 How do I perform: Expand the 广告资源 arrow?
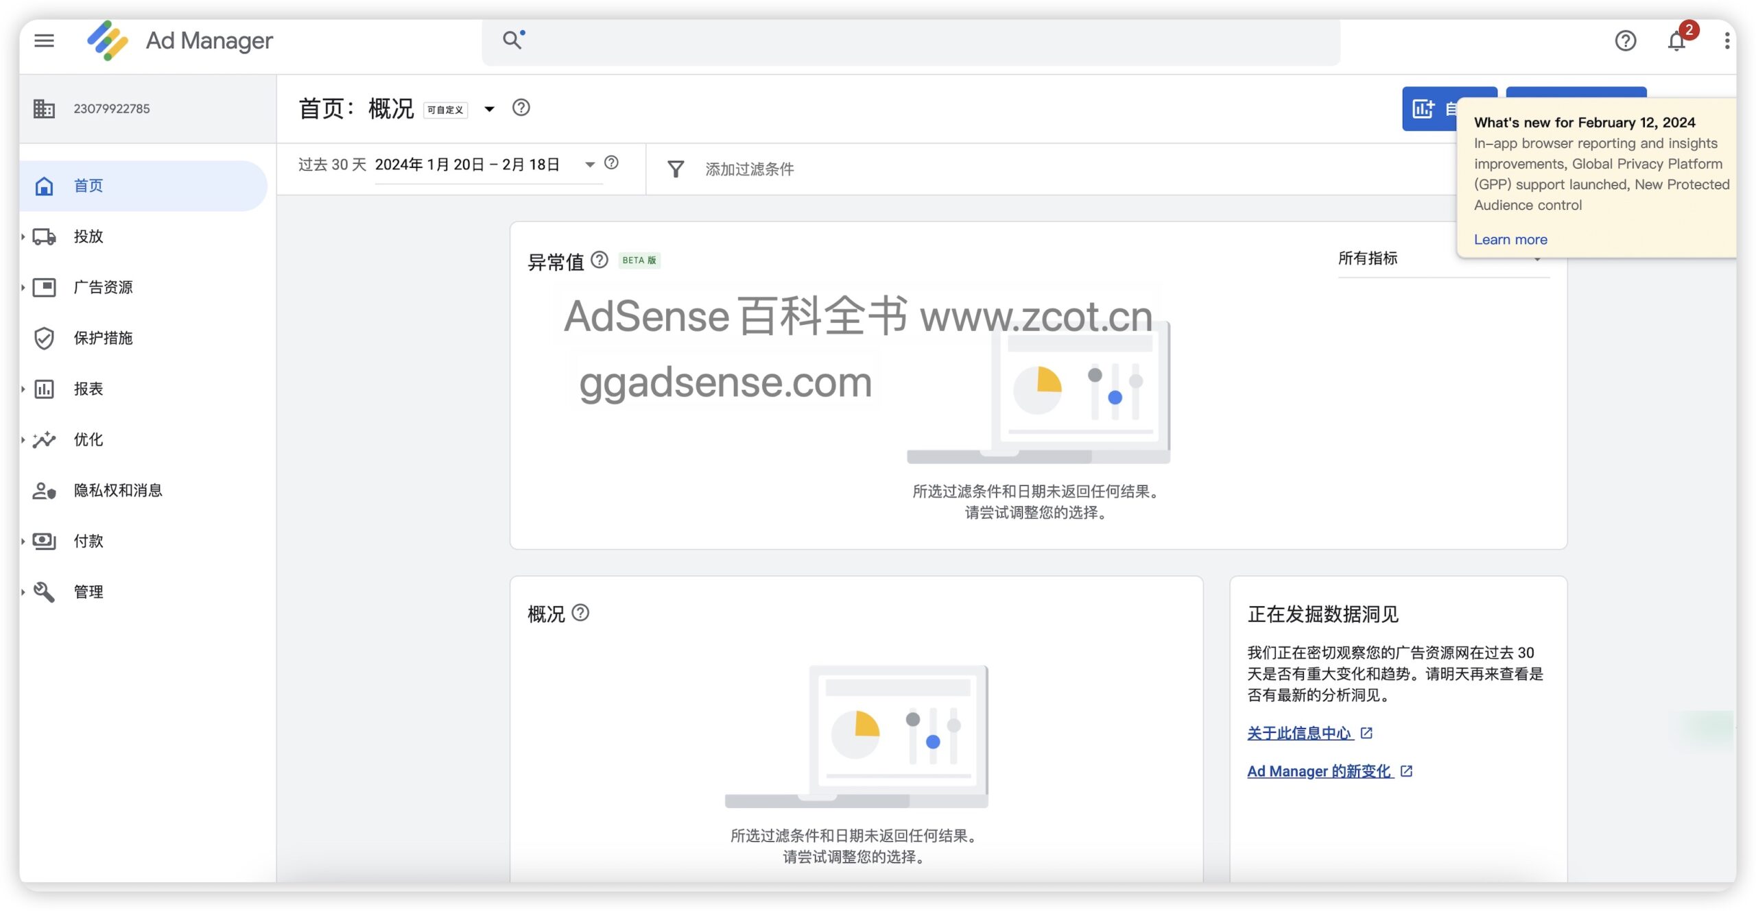point(23,287)
